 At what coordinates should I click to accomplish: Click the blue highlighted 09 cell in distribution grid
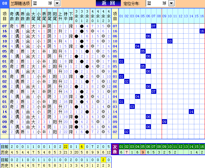[164, 122]
